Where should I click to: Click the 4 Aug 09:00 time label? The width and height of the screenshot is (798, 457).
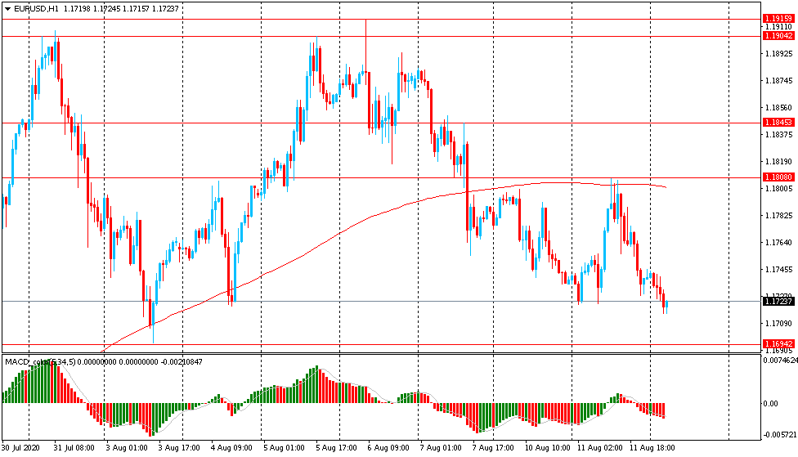(231, 448)
